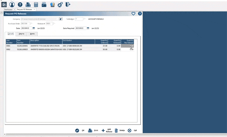Click the Print button
Viewport: 227px width, 137px height.
coord(93,130)
